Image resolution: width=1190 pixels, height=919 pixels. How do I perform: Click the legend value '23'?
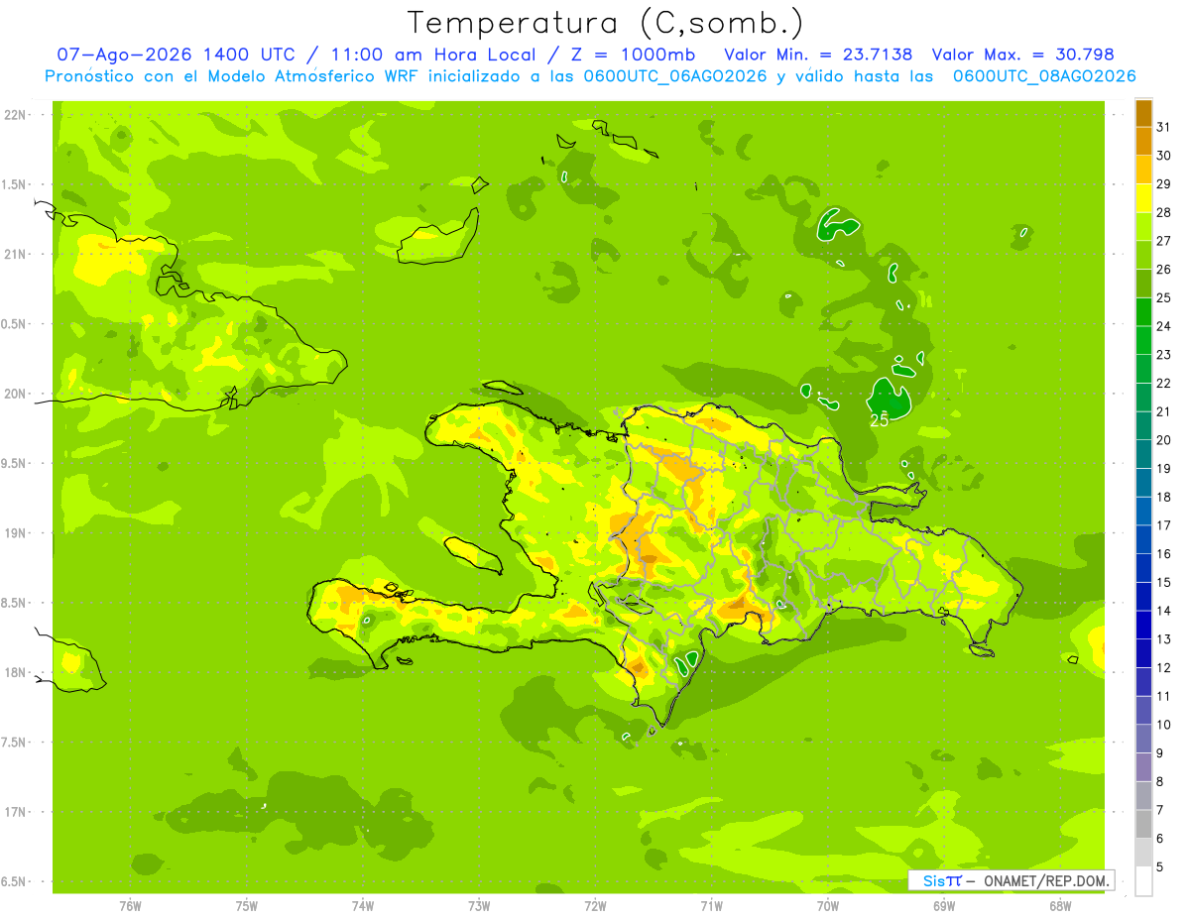click(x=1163, y=355)
